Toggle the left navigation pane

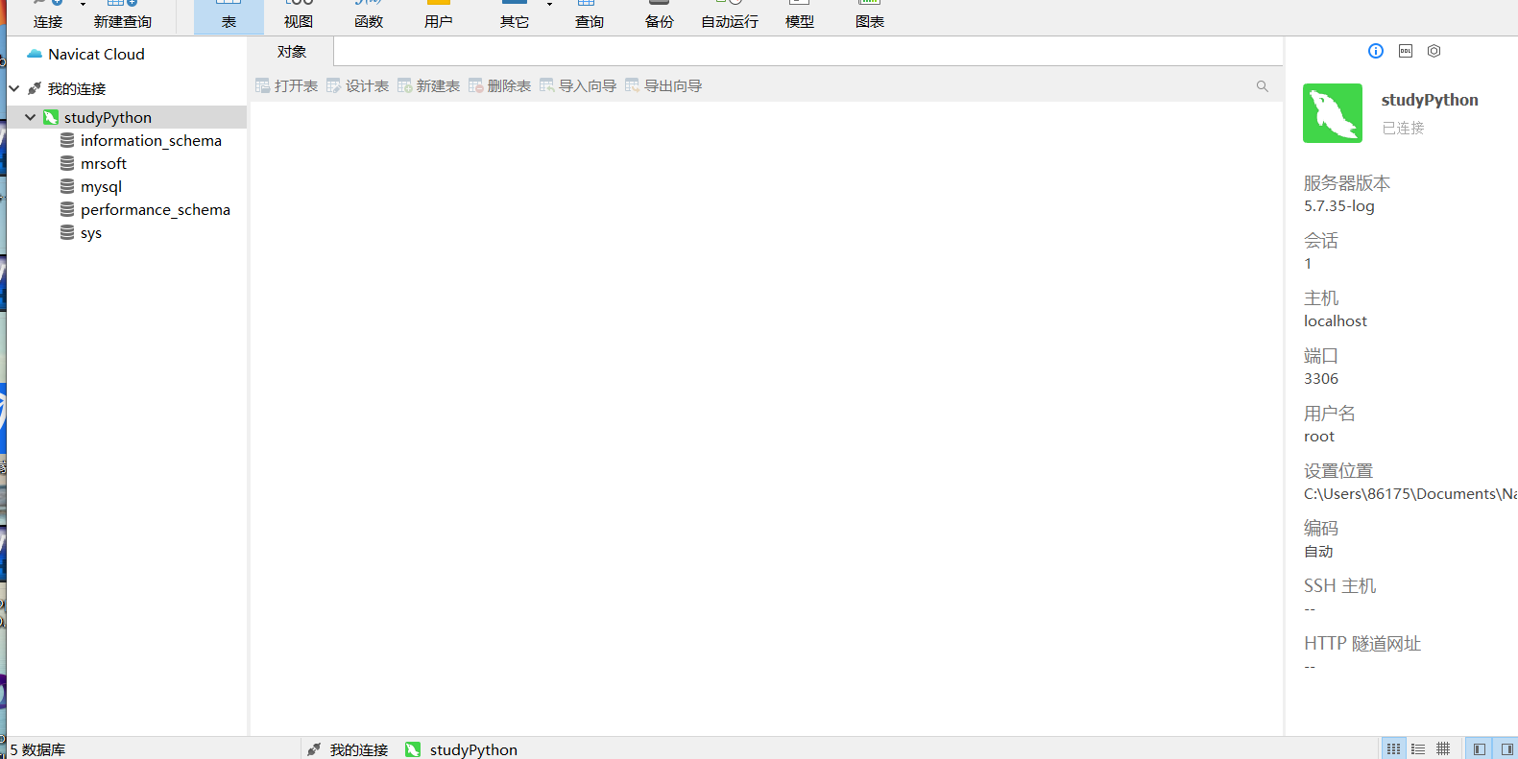pyautogui.click(x=1480, y=748)
